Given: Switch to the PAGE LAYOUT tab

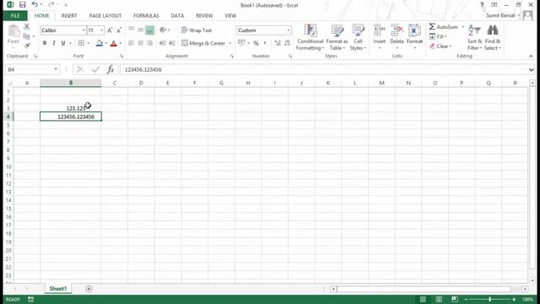Looking at the screenshot, I should point(105,15).
